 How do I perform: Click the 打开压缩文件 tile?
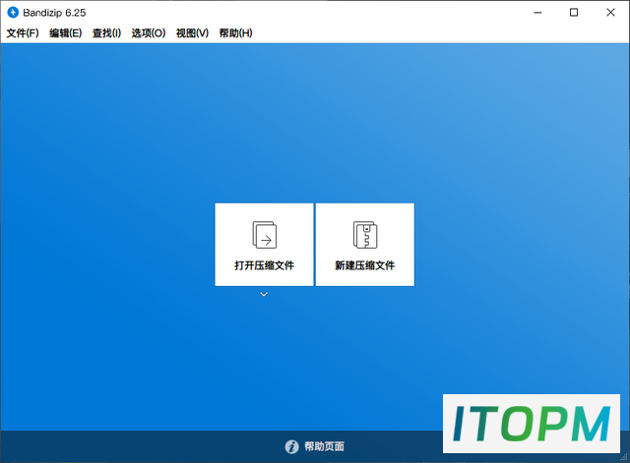264,245
